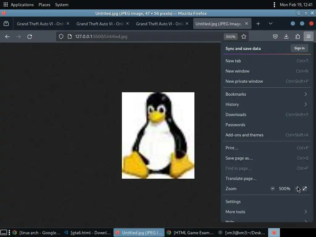
Task: Click the Tux penguin image
Action: coord(158,135)
